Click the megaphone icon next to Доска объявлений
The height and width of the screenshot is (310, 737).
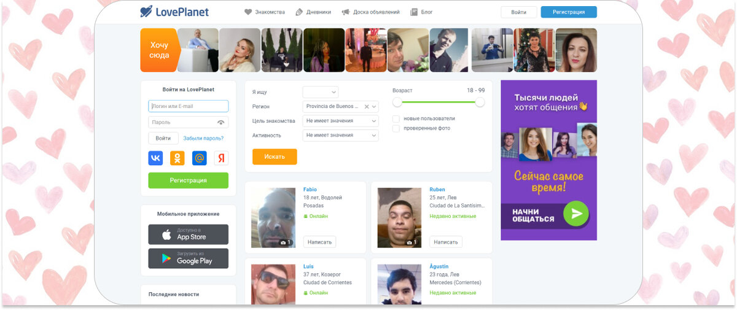pos(346,12)
